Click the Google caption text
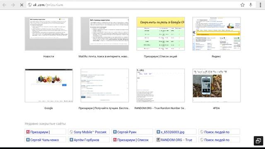The image size is (265, 149). point(49,108)
